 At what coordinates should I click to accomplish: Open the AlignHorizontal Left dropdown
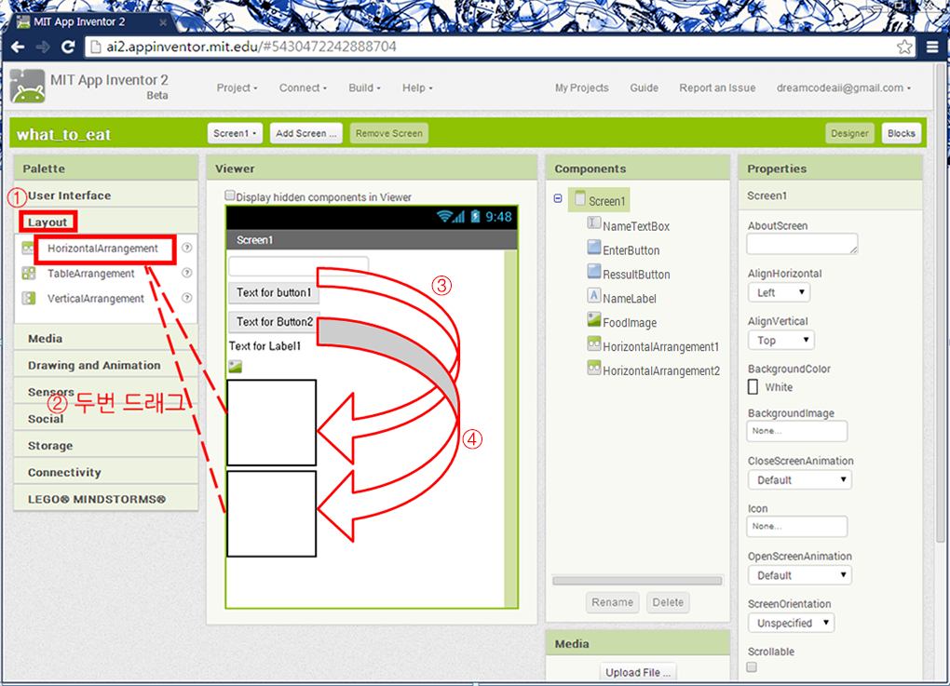point(780,292)
